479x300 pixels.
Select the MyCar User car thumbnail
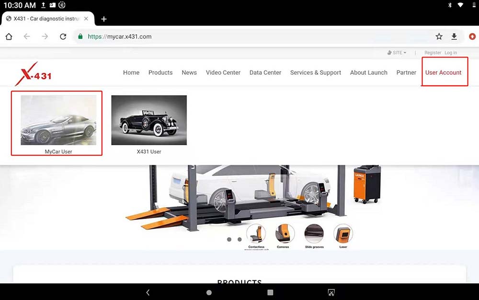(58, 120)
